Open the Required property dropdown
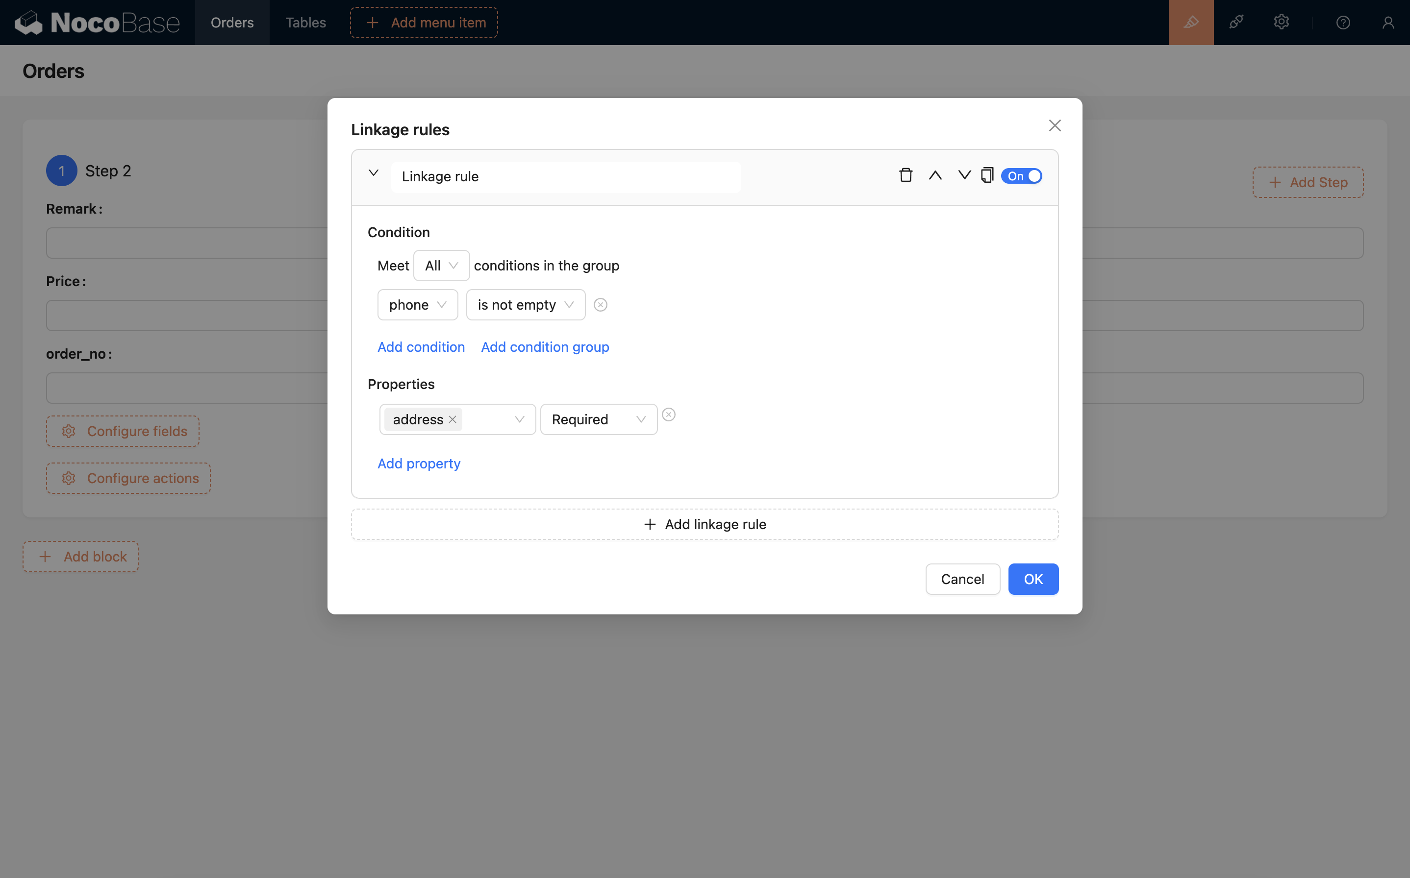This screenshot has width=1410, height=878. 599,419
